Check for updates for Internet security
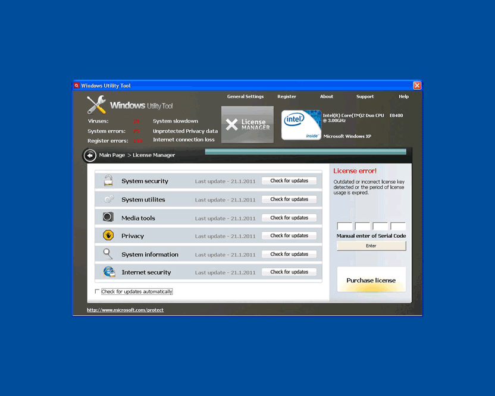This screenshot has height=396, width=495. (x=289, y=272)
